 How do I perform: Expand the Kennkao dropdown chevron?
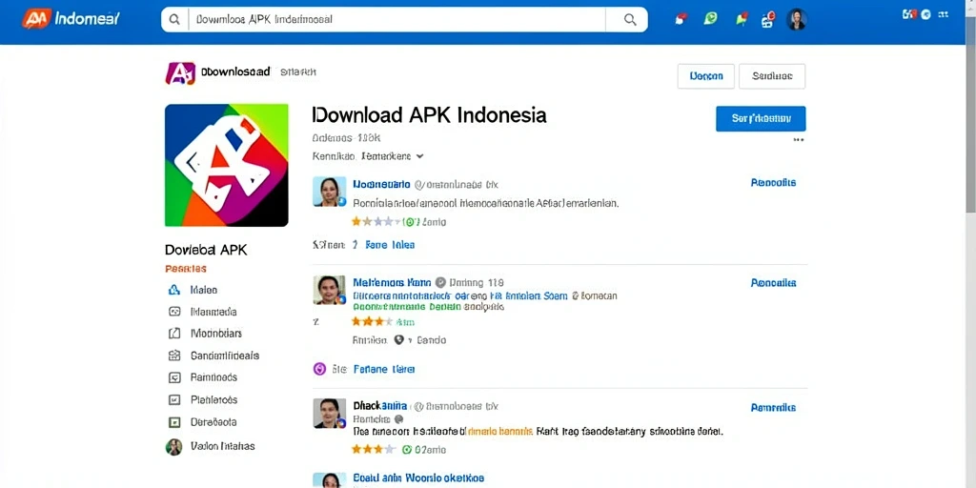click(419, 156)
